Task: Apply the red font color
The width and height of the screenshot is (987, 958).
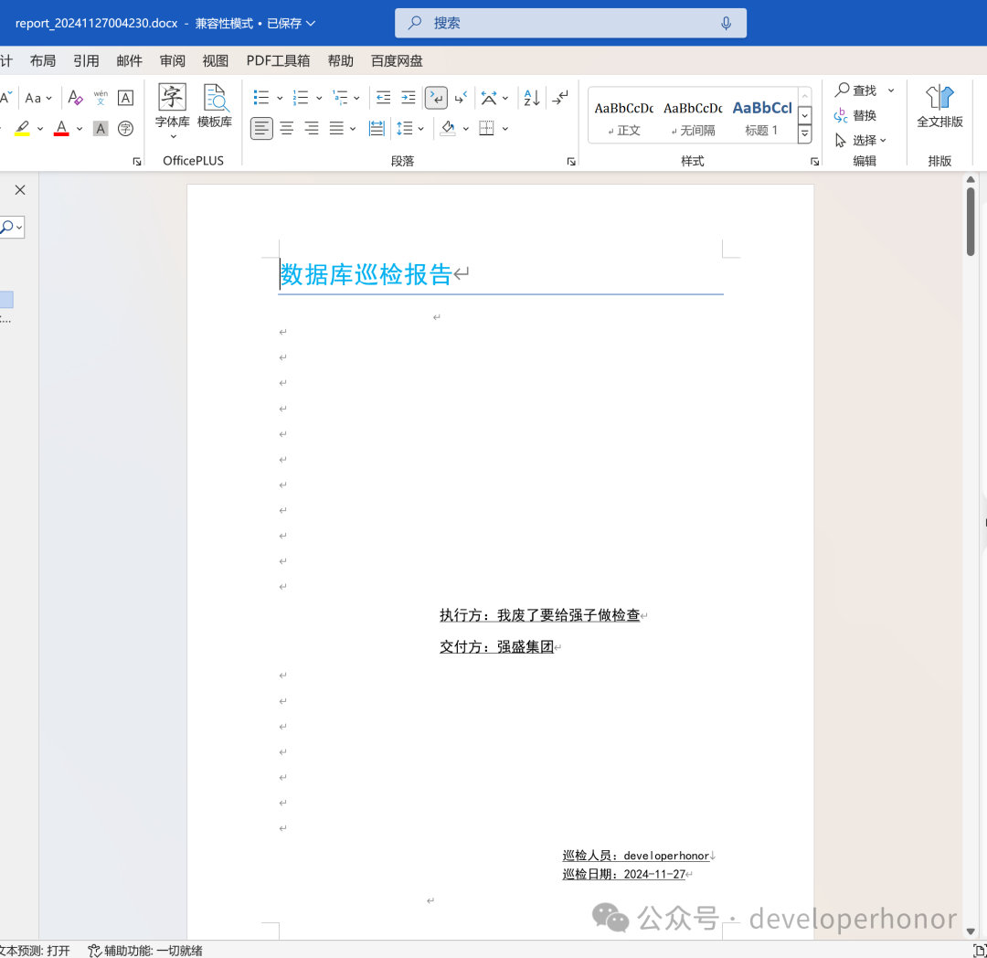Action: pyautogui.click(x=62, y=128)
